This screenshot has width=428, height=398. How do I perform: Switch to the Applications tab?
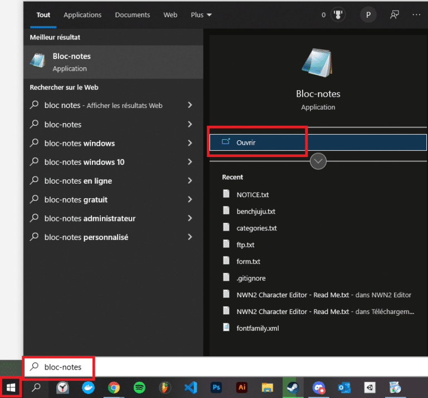82,15
